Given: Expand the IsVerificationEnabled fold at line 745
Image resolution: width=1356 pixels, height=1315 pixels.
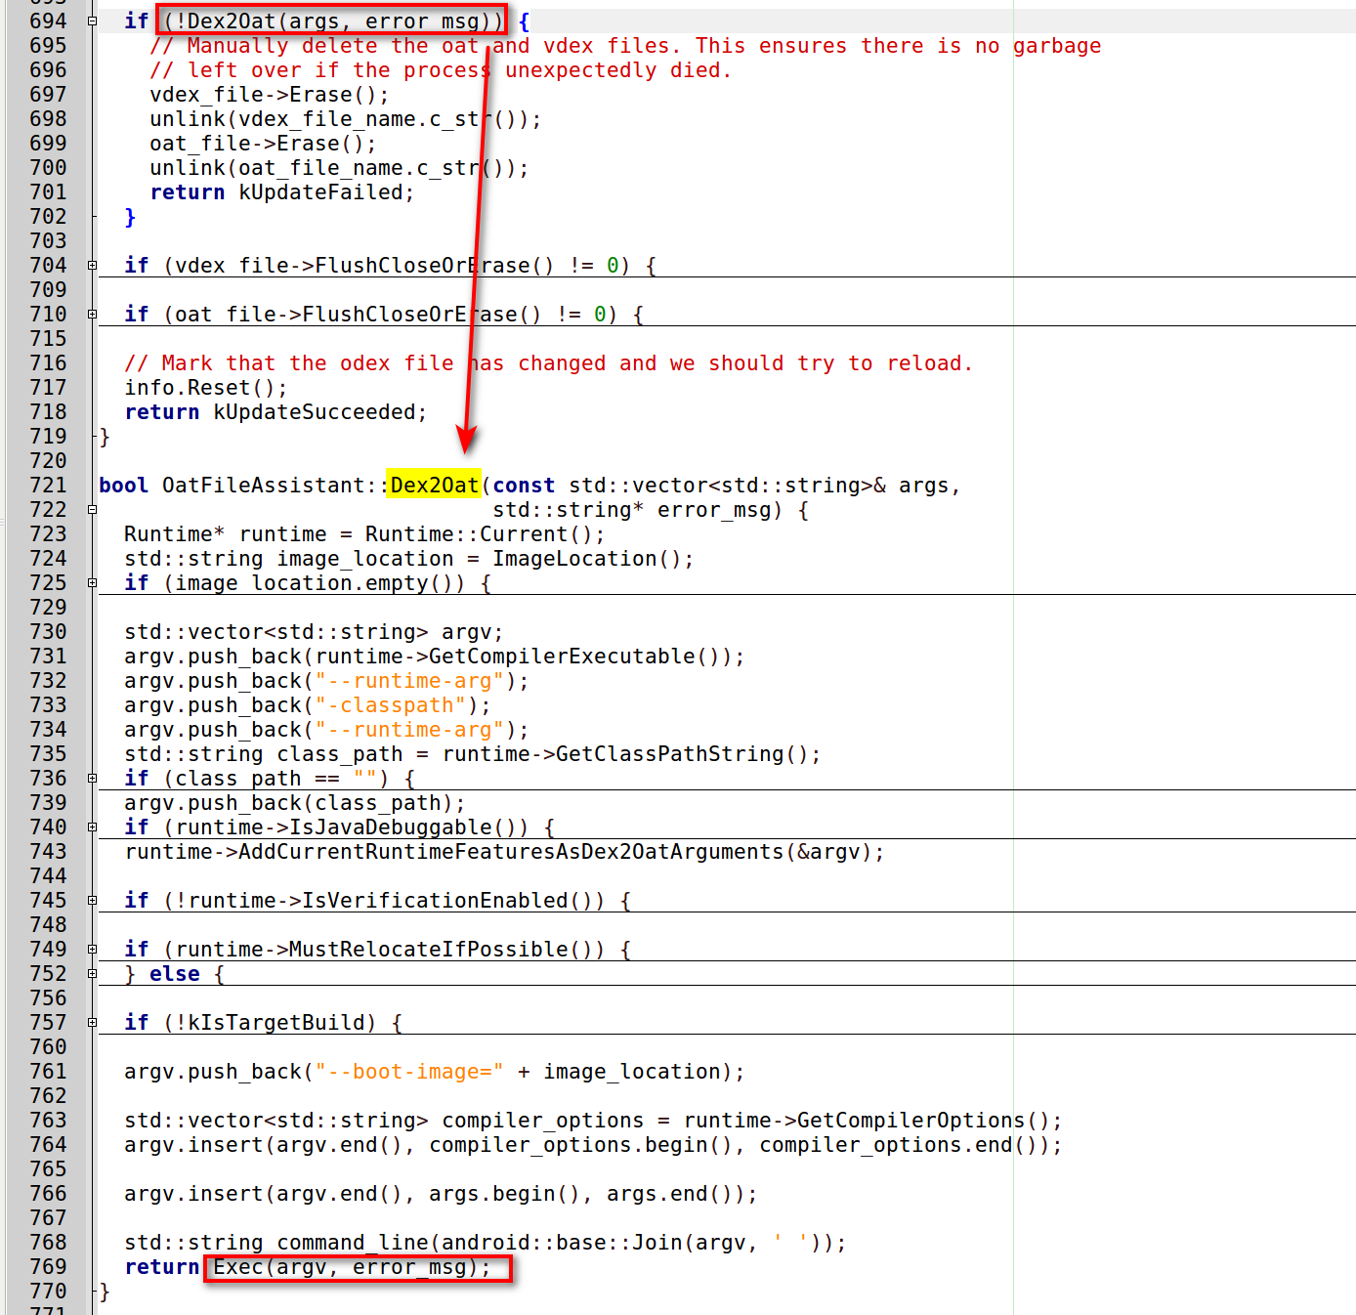Looking at the screenshot, I should [93, 901].
